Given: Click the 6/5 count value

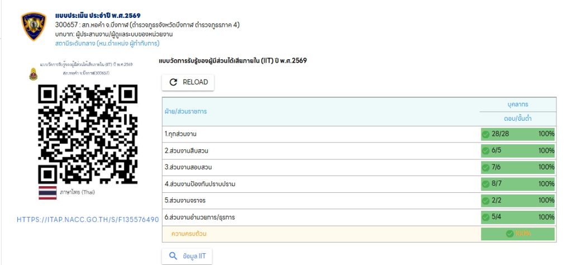Looking at the screenshot, I should point(497,150).
